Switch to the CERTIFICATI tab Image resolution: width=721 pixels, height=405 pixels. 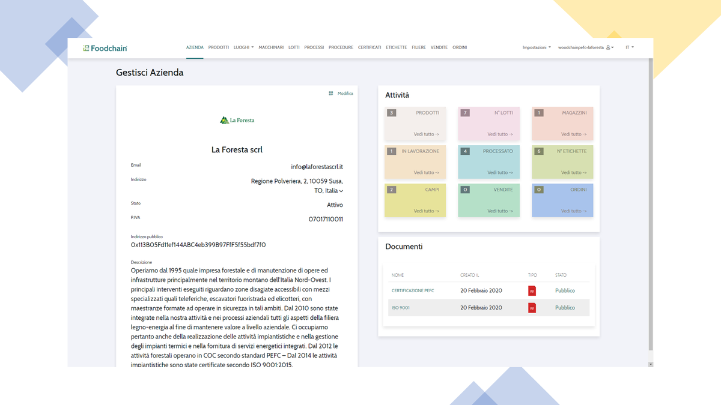tap(370, 47)
